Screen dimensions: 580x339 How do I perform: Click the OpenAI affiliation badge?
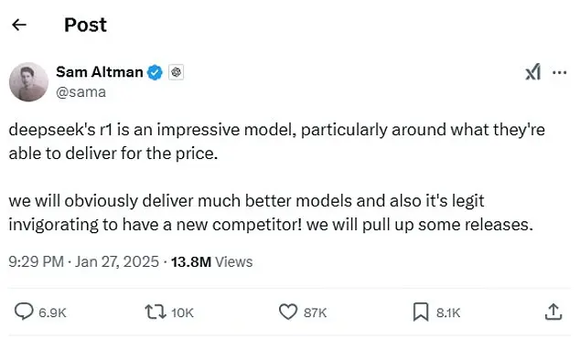(x=176, y=72)
